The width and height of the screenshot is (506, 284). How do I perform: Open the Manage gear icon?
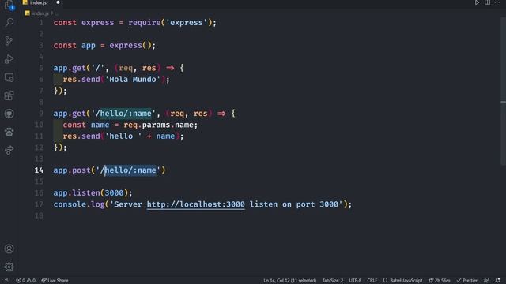pos(9,267)
